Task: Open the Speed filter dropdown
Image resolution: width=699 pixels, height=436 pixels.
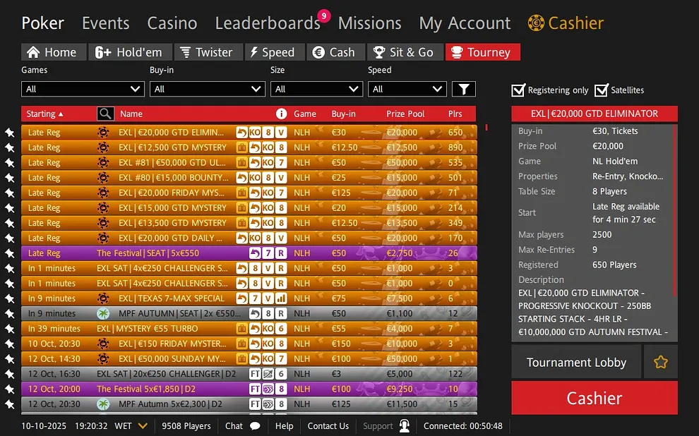Action: click(407, 89)
